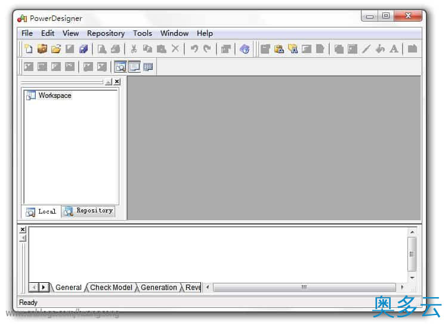The width and height of the screenshot is (448, 324).
Task: Click the output vertical scrollbar thumb
Action: pyautogui.click(x=412, y=254)
